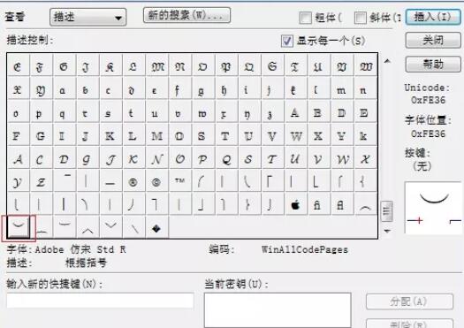
Task: Click the Adobe 仿宋 Std R font text
Action: 80,249
